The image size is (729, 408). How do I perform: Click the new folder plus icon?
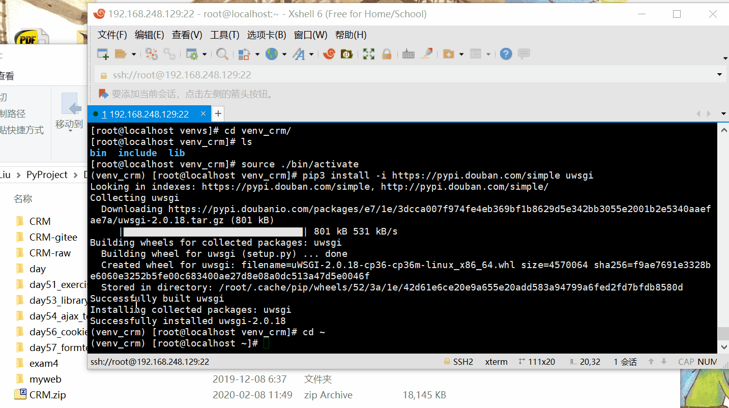pos(448,54)
